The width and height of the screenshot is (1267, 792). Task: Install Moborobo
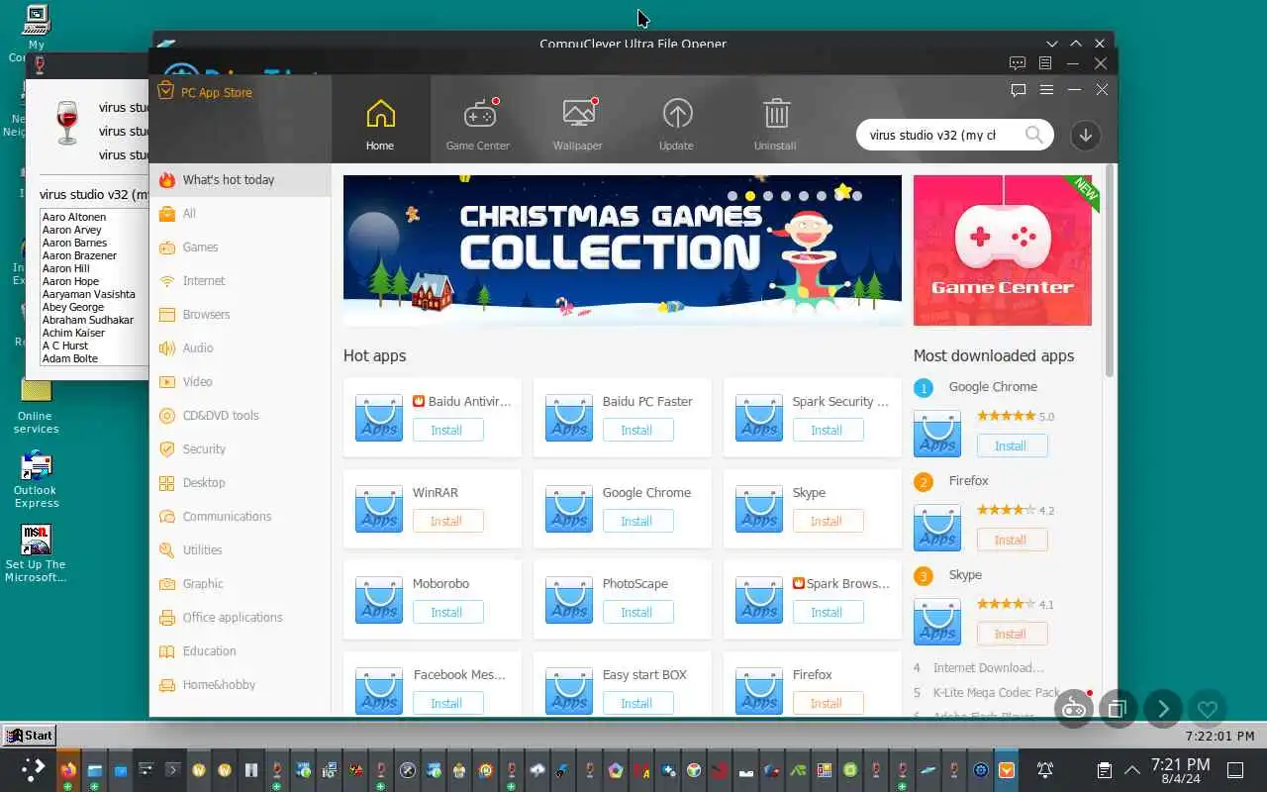tap(447, 612)
